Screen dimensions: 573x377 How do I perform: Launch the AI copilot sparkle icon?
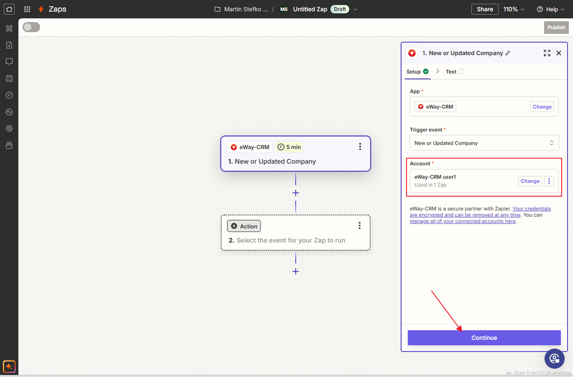coord(9,366)
